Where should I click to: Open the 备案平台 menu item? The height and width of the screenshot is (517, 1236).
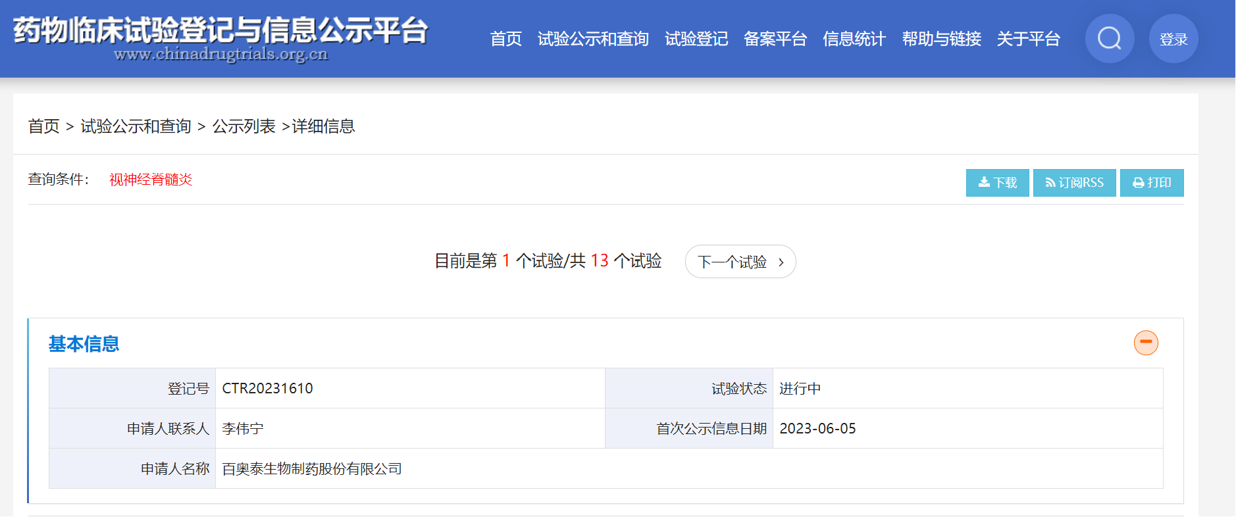click(775, 39)
